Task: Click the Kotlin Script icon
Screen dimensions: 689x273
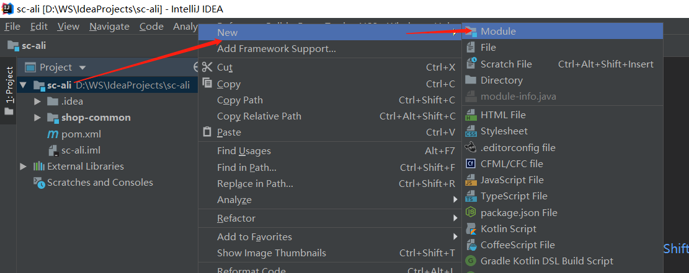Action: [x=471, y=228]
